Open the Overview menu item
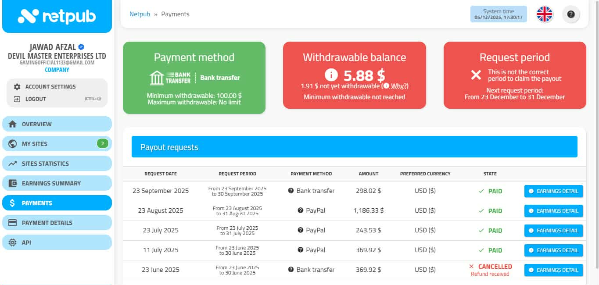 pyautogui.click(x=57, y=124)
